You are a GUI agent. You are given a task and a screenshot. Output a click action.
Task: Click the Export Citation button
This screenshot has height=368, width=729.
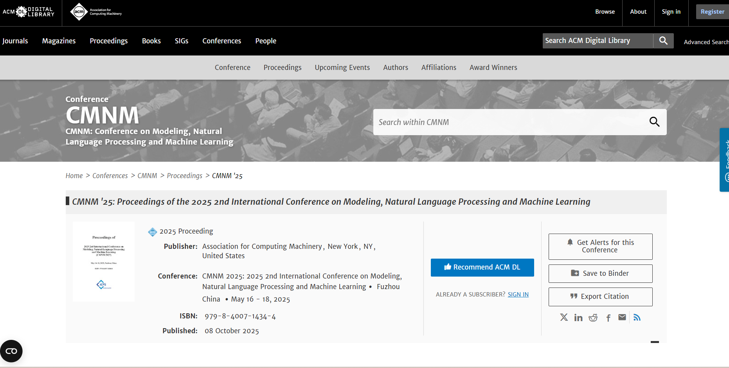click(600, 297)
